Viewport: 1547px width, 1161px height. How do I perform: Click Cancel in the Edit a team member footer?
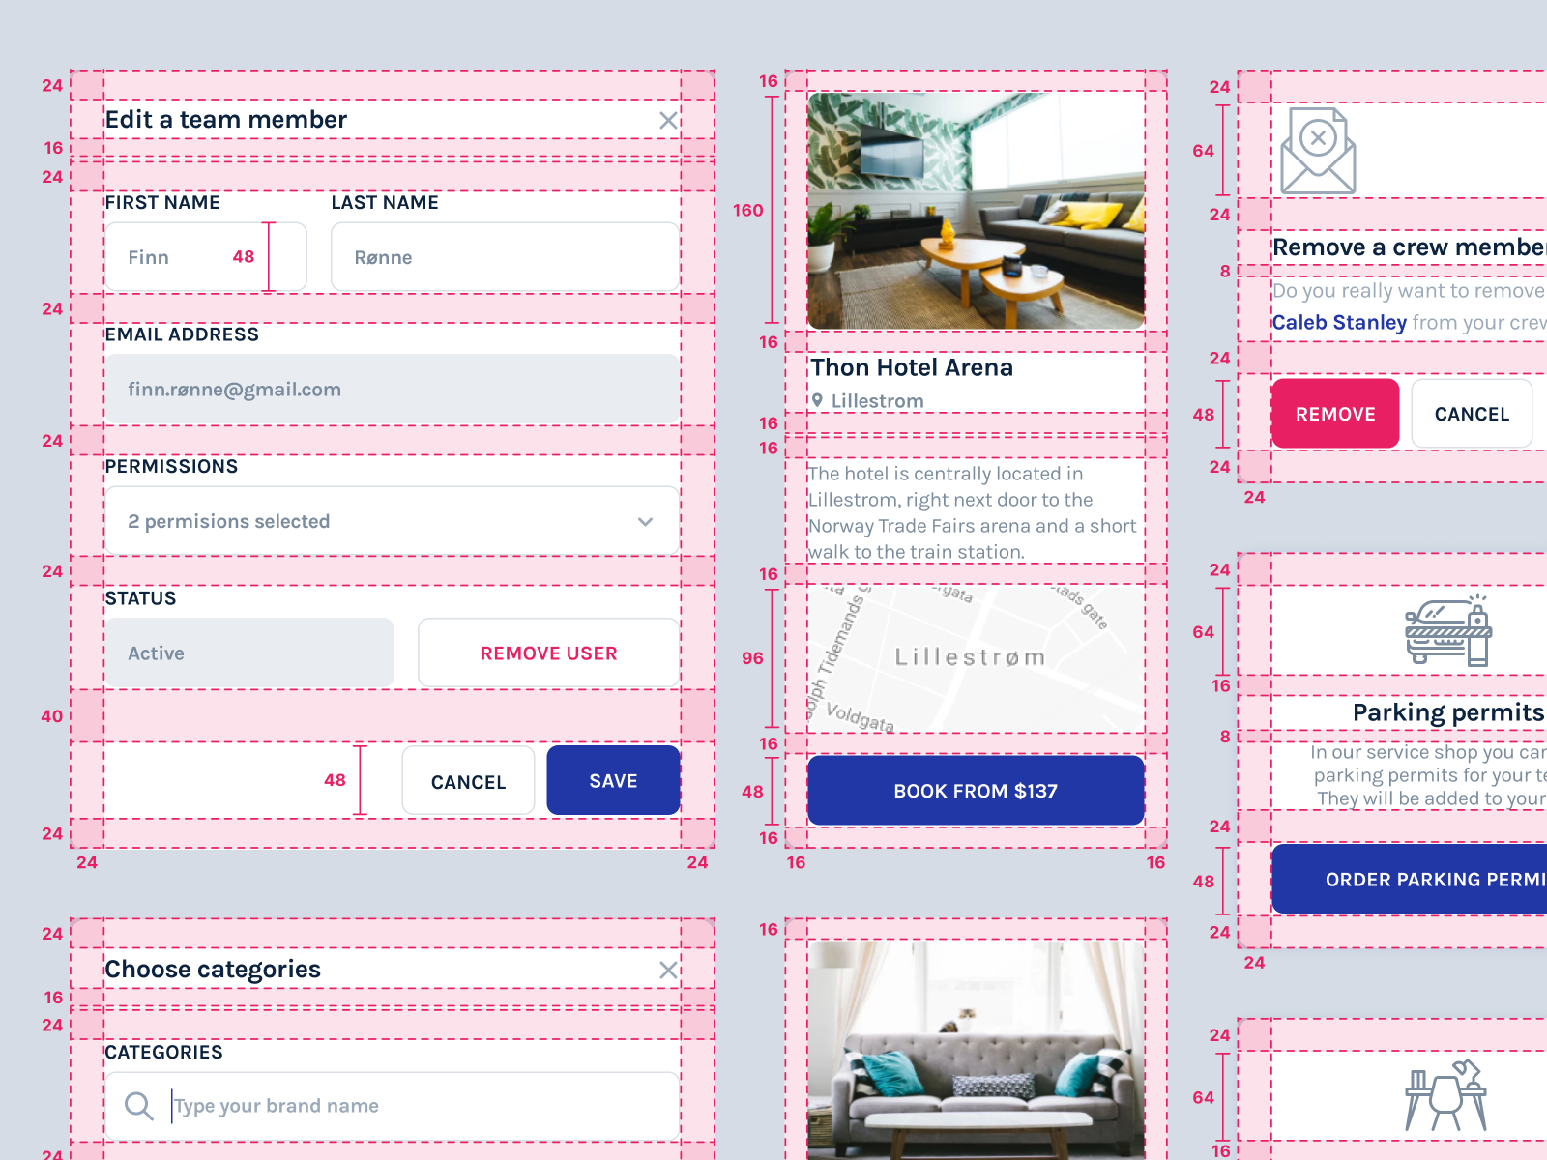[x=468, y=780]
